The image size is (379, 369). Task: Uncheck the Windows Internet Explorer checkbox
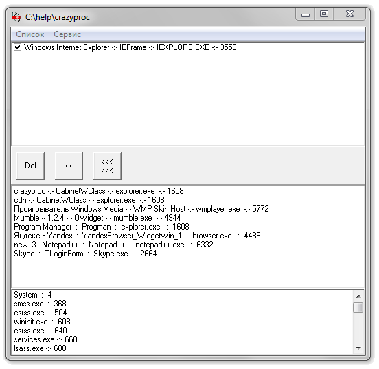(x=17, y=47)
